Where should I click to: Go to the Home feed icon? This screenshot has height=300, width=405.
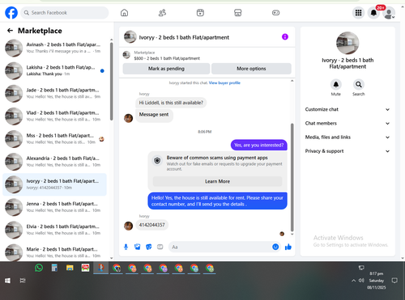click(124, 13)
